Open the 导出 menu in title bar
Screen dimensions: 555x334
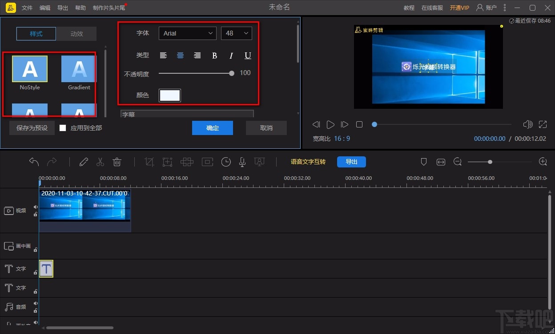63,8
